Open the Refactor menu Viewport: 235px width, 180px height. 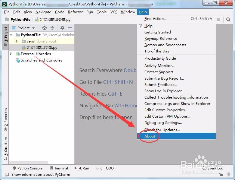(x=75, y=12)
